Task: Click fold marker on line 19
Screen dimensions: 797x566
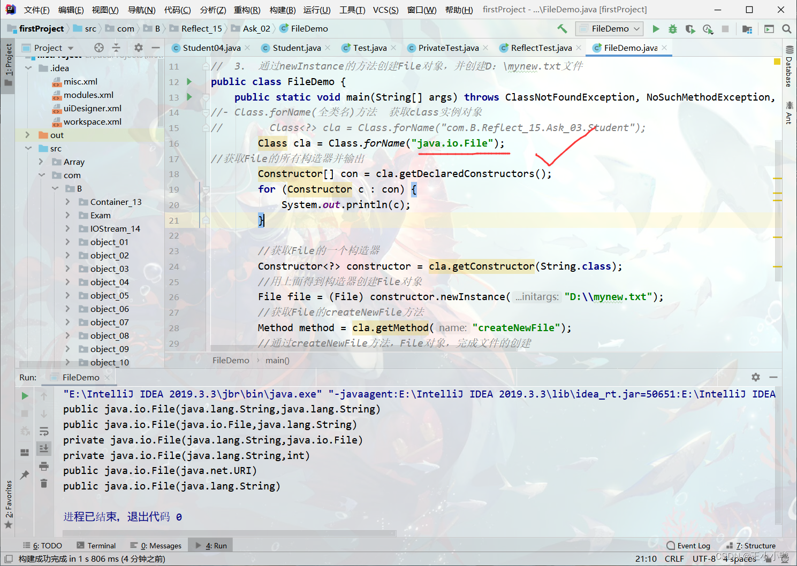Action: coord(206,189)
